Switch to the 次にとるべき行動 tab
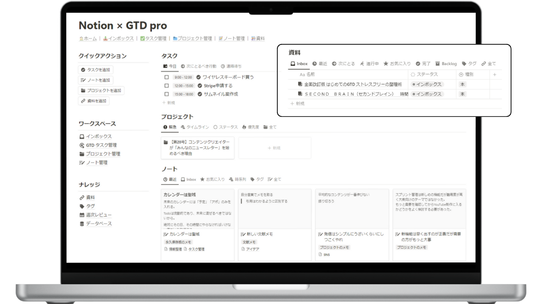This screenshot has width=542, height=304. coord(199,66)
